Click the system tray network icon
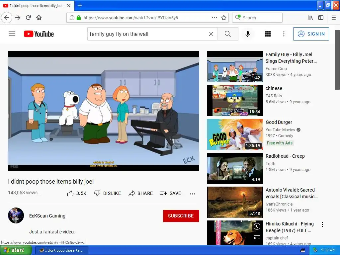 tap(315, 250)
